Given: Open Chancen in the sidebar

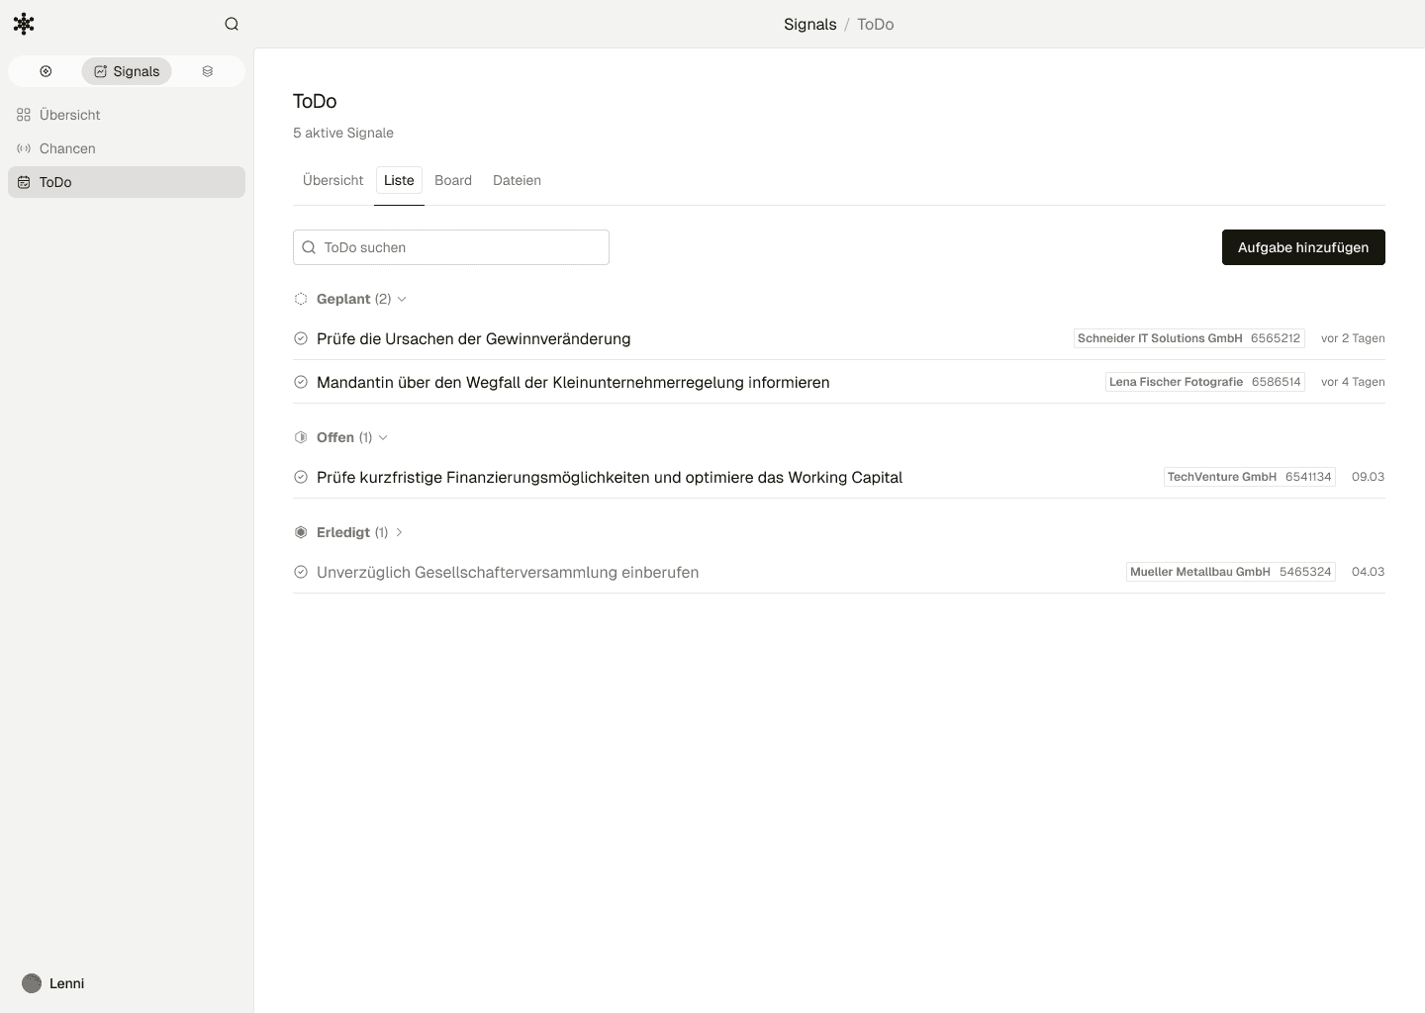Looking at the screenshot, I should 127,148.
